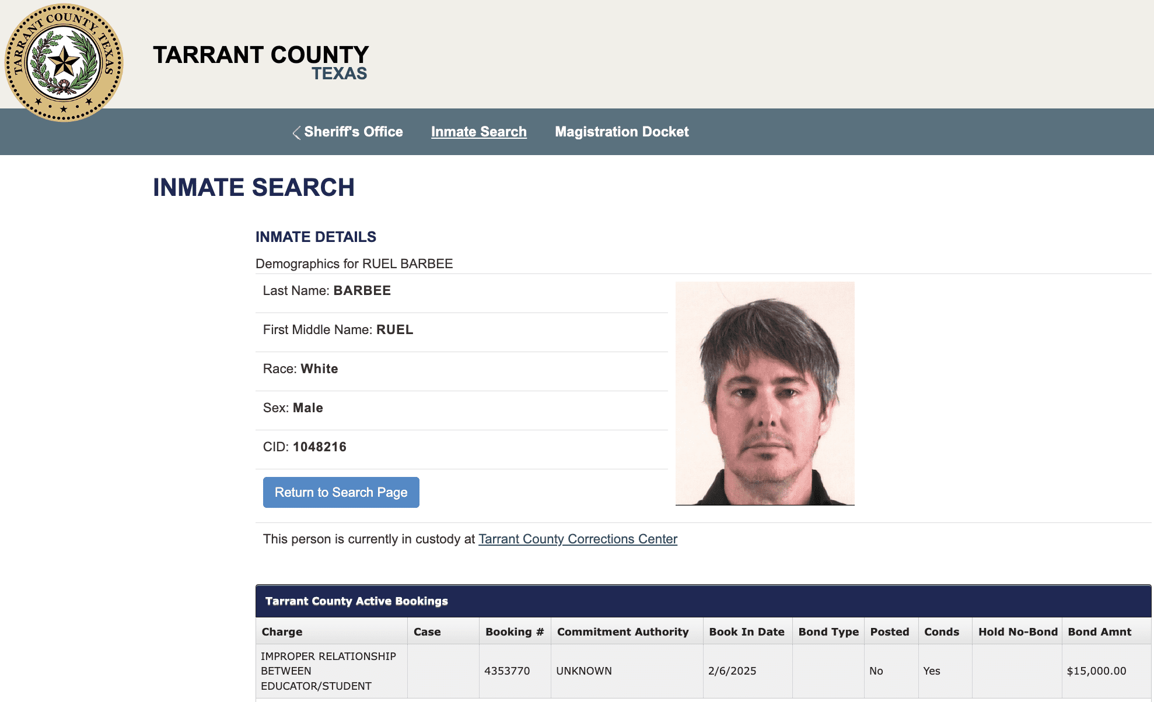Click the Booking # column header

pyautogui.click(x=514, y=631)
